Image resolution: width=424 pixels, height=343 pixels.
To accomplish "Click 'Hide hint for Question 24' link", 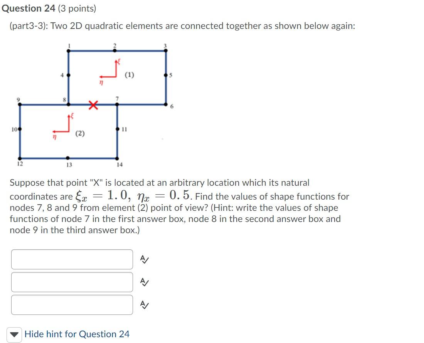I will point(77,334).
